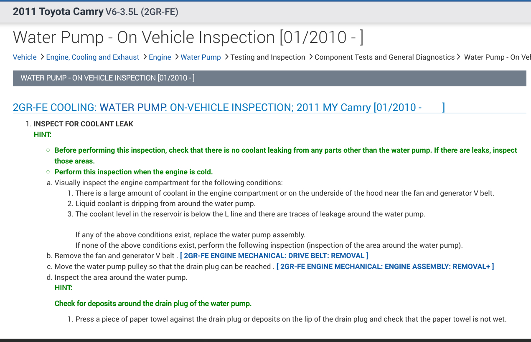Image resolution: width=531 pixels, height=342 pixels.
Task: Click the chevron after the Vehicle breadcrumb
Action: (42, 57)
